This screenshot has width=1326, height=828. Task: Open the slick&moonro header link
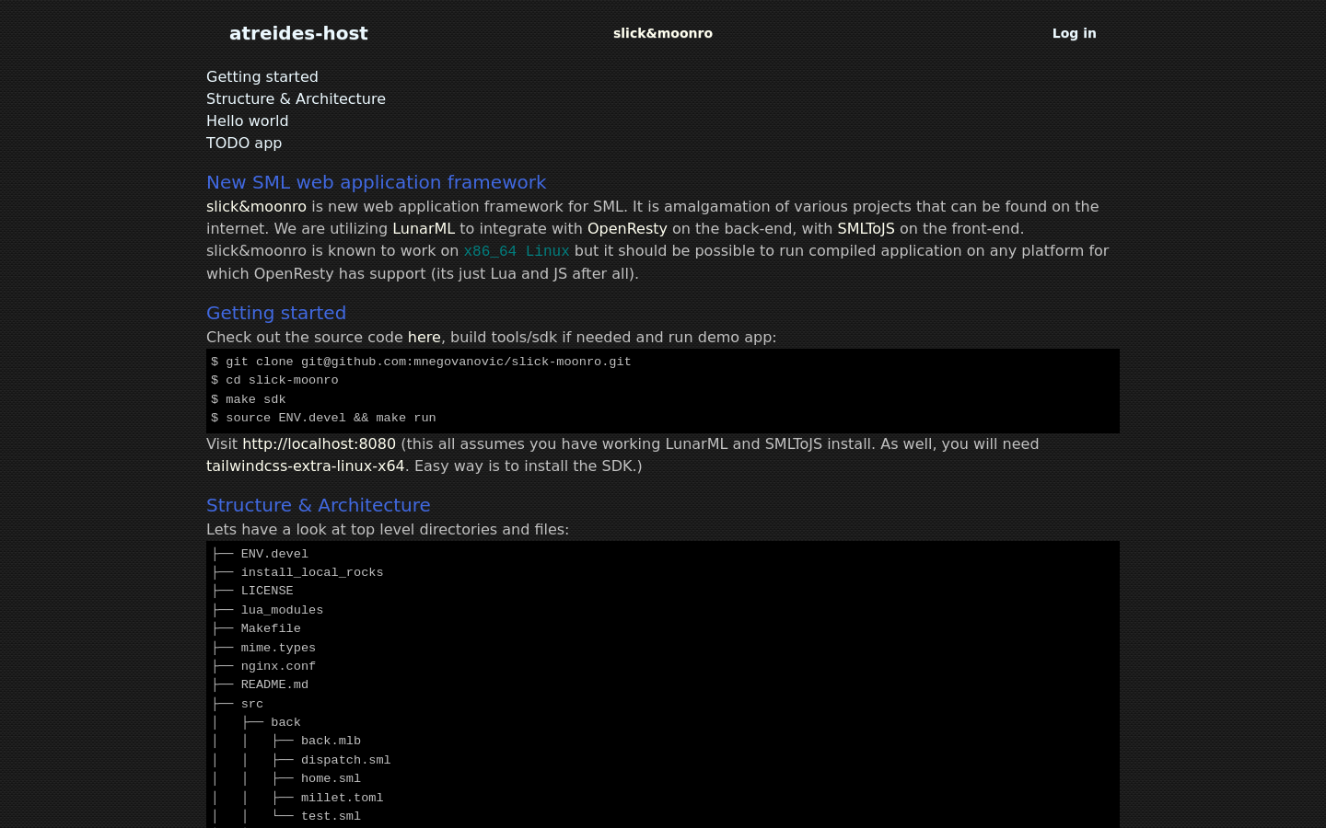click(663, 33)
